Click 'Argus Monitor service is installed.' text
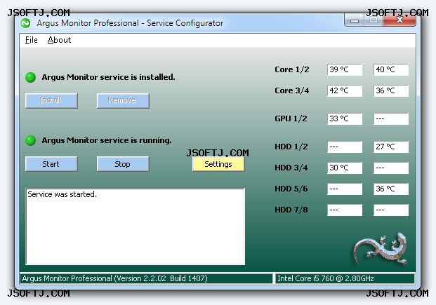Screen dimensions: 436x305 (108, 77)
